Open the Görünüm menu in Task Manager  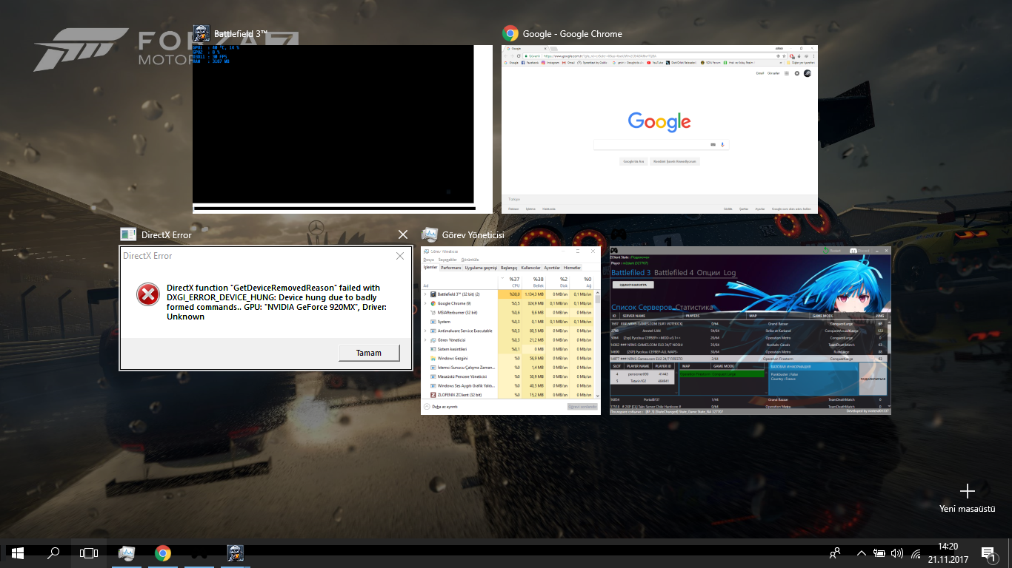point(470,260)
